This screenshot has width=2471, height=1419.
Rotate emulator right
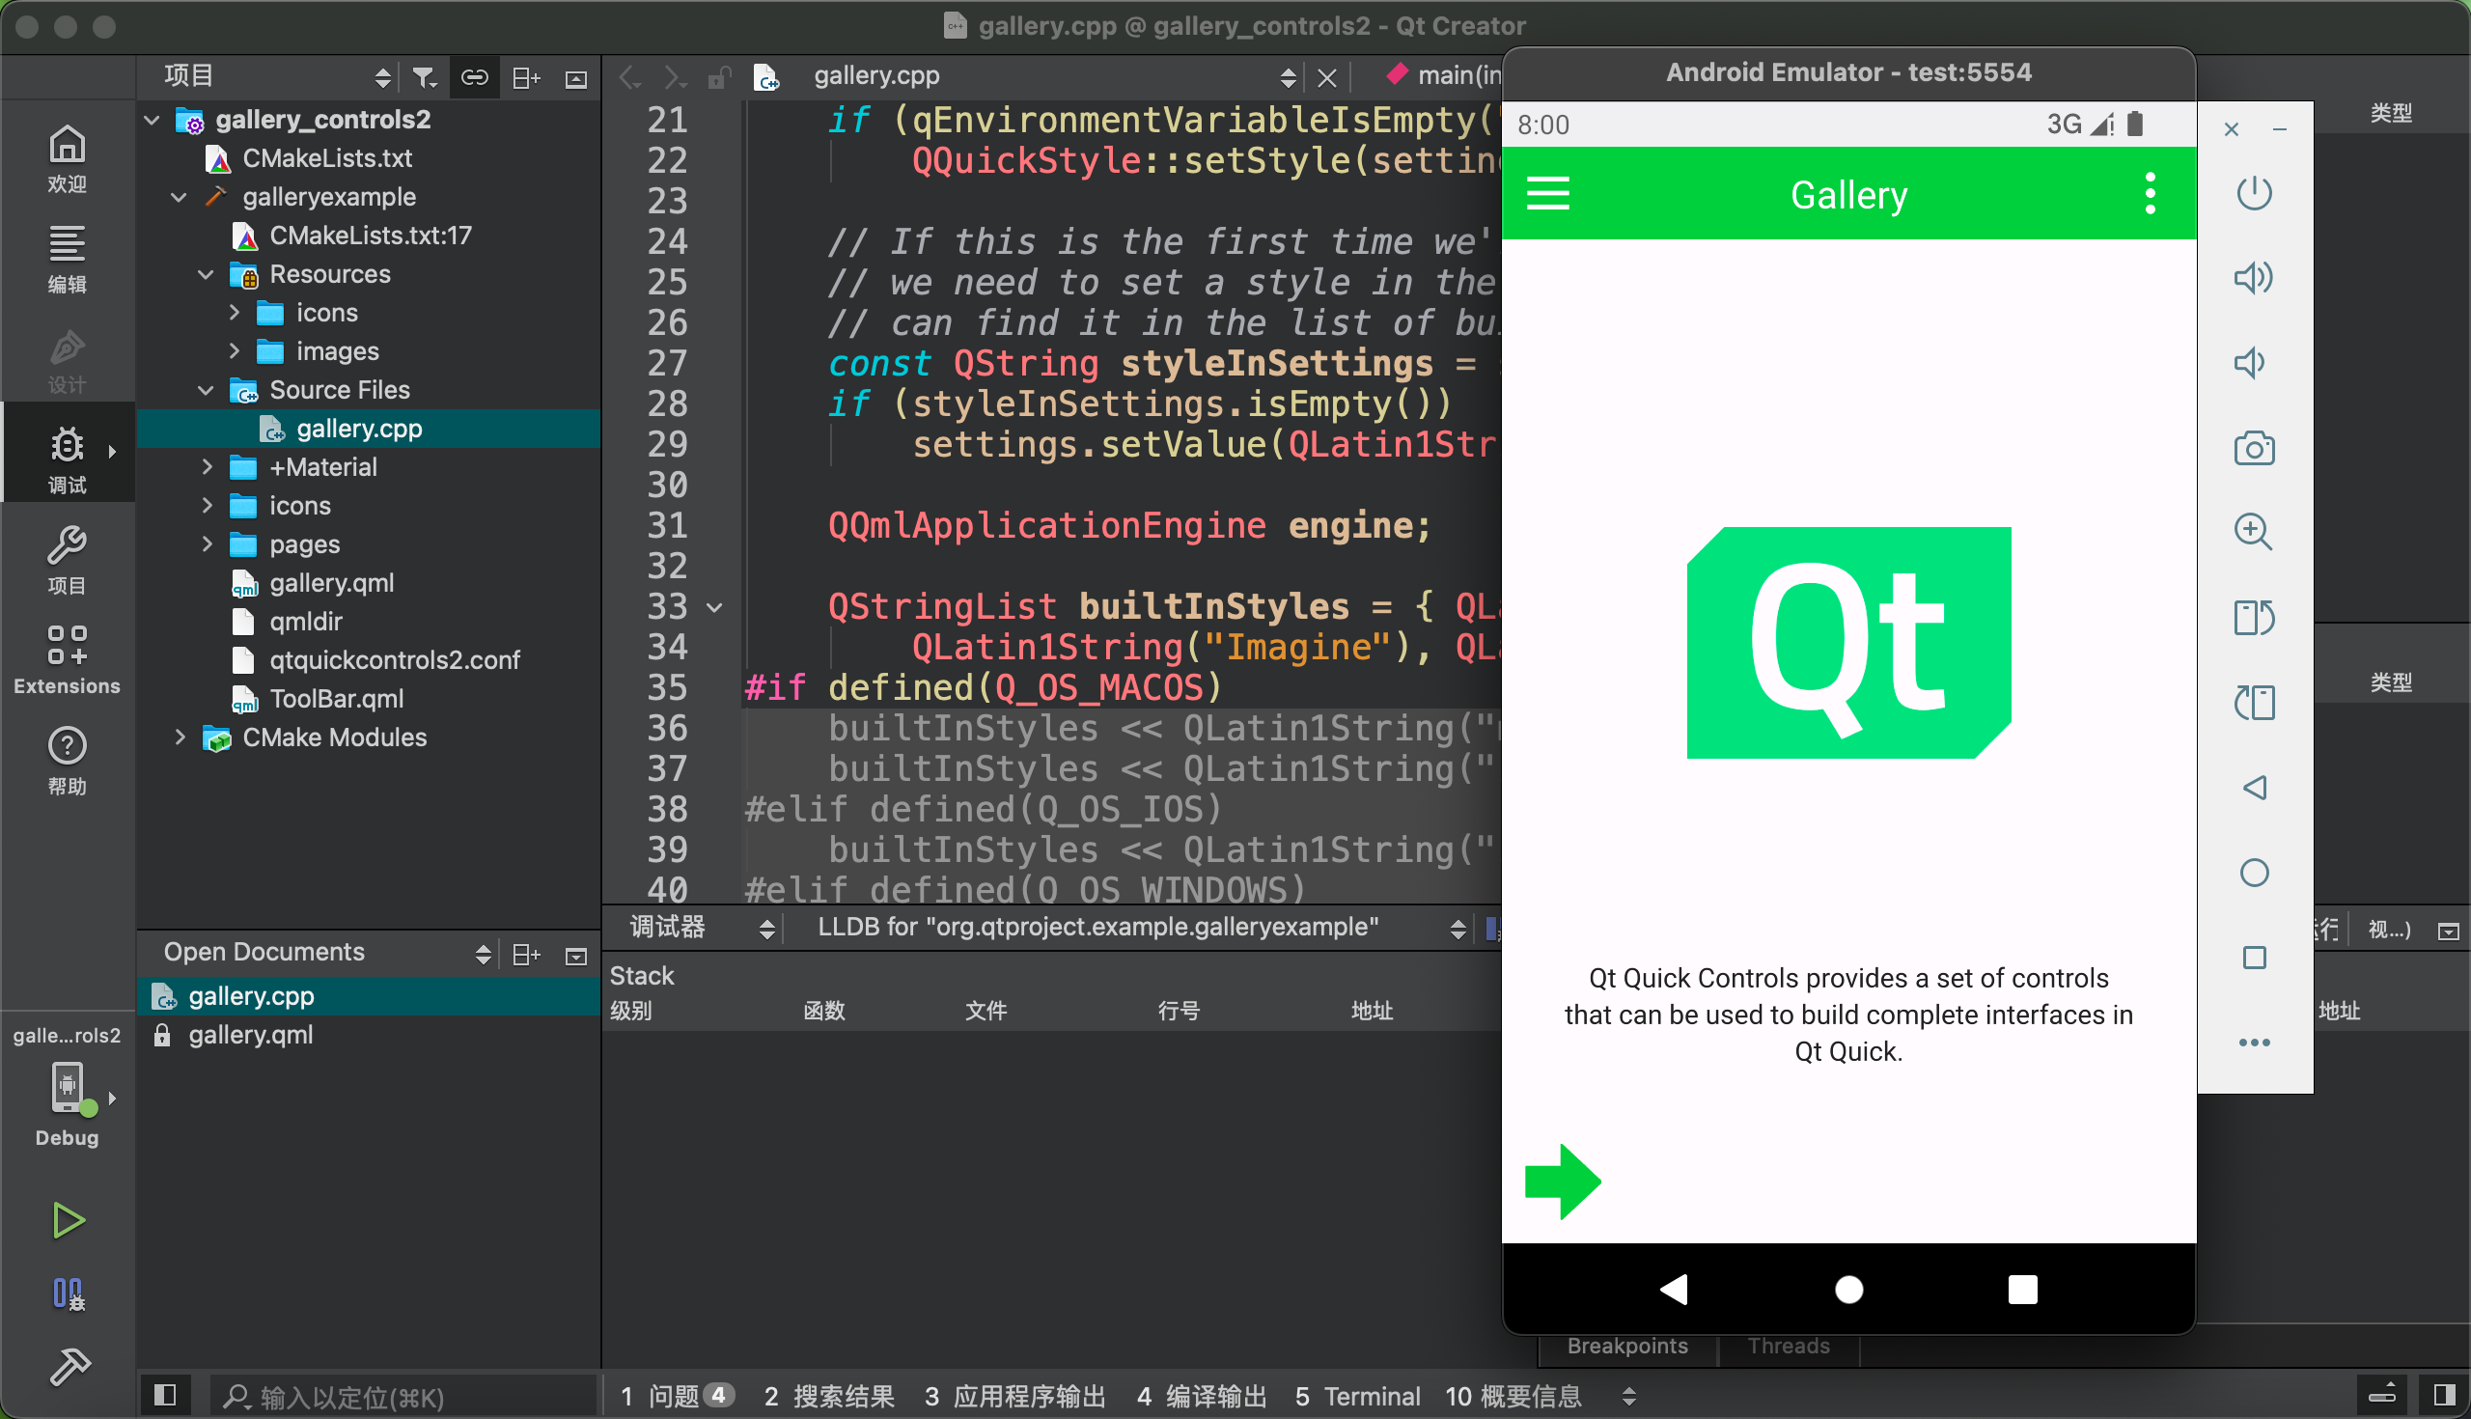click(2253, 702)
